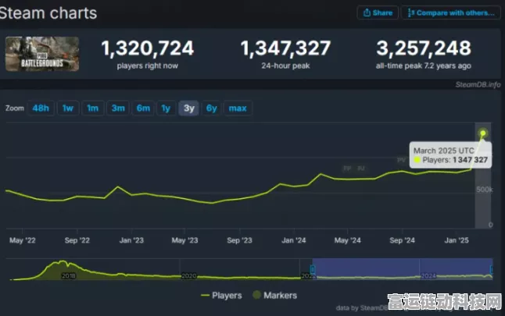This screenshot has width=505, height=316.
Task: Click the March 2025 peak data point
Action: pos(483,133)
